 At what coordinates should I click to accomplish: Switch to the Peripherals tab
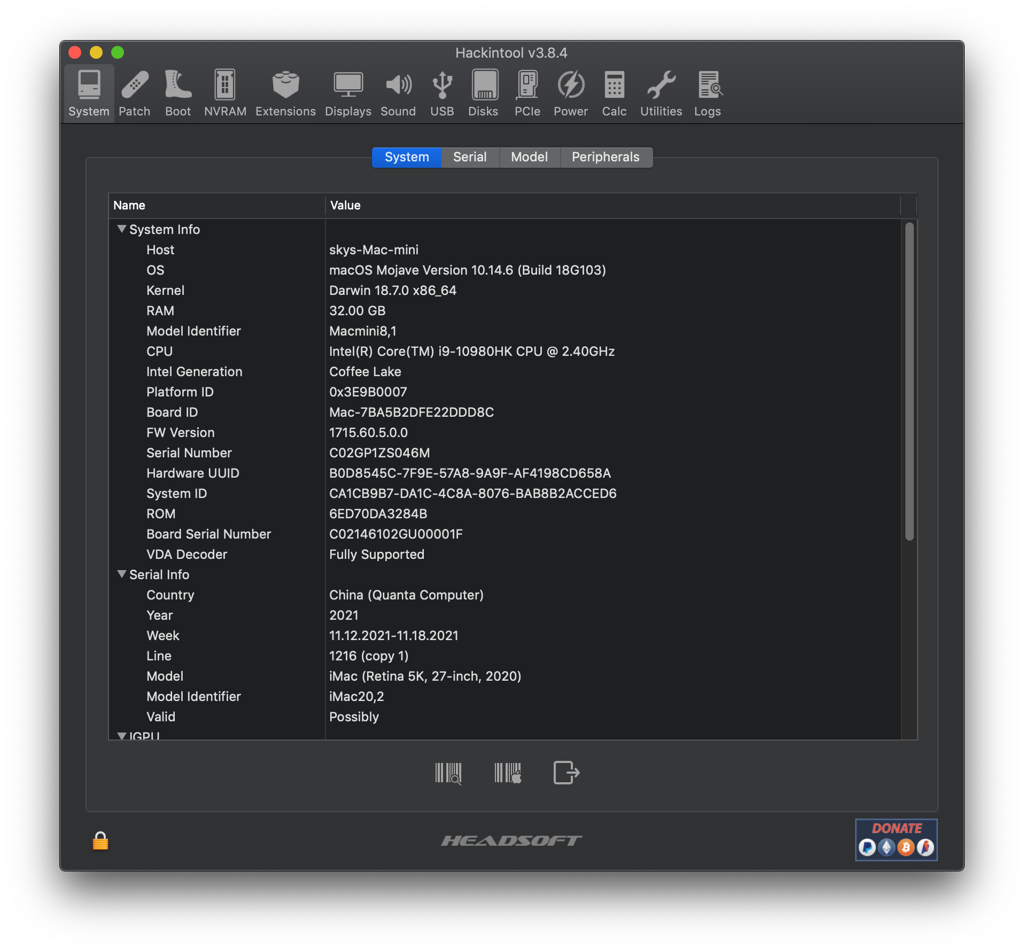coord(606,157)
